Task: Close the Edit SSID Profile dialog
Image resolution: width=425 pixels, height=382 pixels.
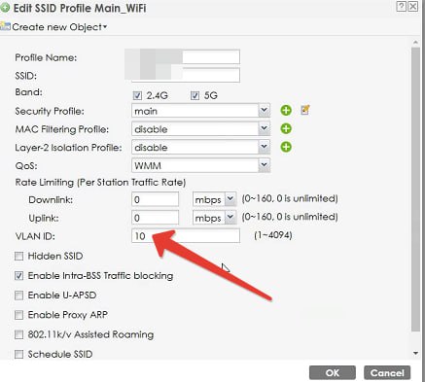Action: point(412,7)
